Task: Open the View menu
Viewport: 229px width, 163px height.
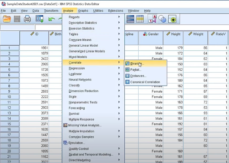Action: (x=24, y=11)
